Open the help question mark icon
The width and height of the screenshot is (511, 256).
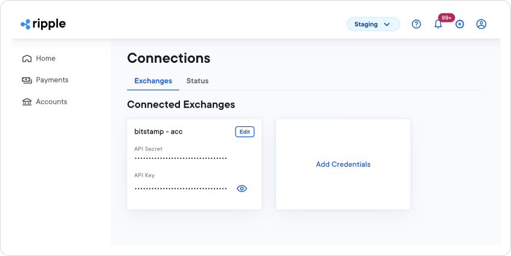click(x=416, y=24)
